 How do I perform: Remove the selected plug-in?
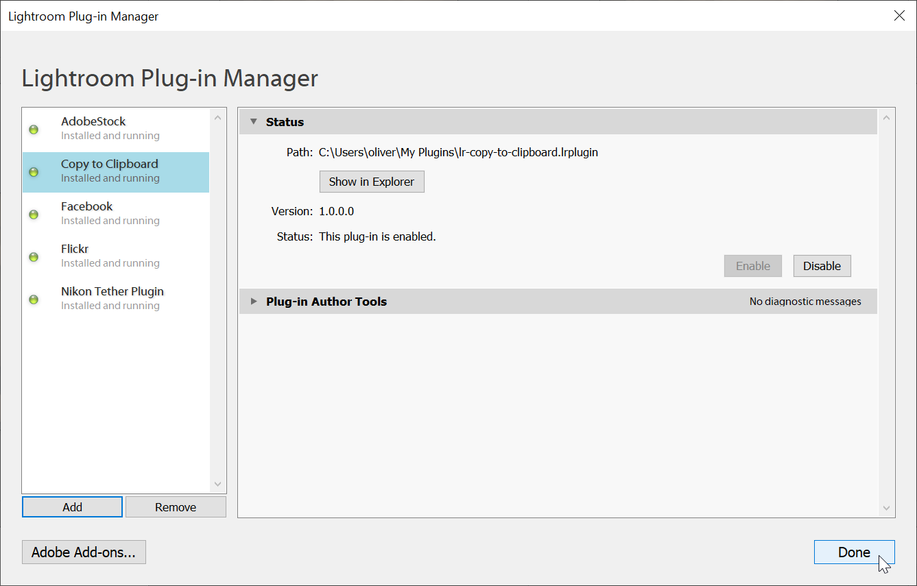coord(176,507)
